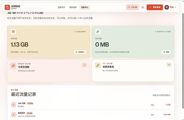This screenshot has width=184, height=120.
Task: Click the +134 MB amount
Action: [x=167, y=115]
